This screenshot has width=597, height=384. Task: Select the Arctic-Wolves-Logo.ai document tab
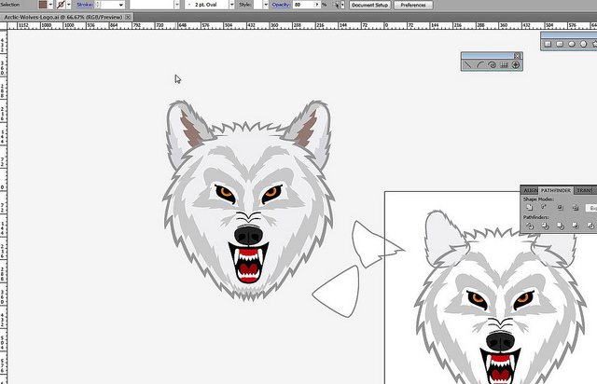click(63, 17)
